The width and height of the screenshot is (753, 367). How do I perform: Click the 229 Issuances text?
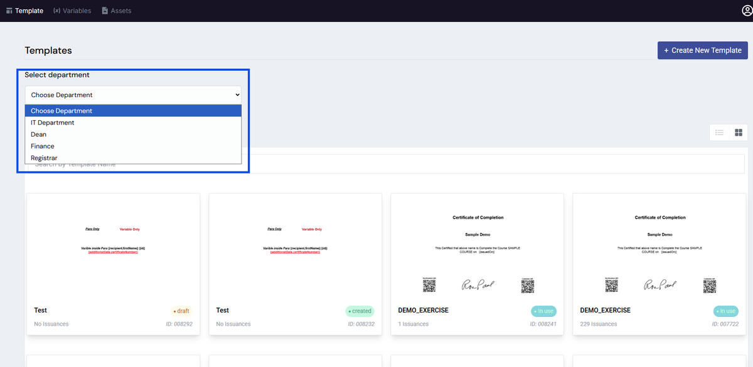click(599, 324)
